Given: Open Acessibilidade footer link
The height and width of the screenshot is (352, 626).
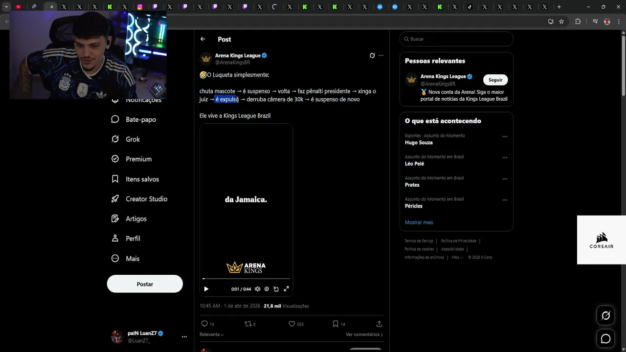Looking at the screenshot, I should tap(452, 249).
